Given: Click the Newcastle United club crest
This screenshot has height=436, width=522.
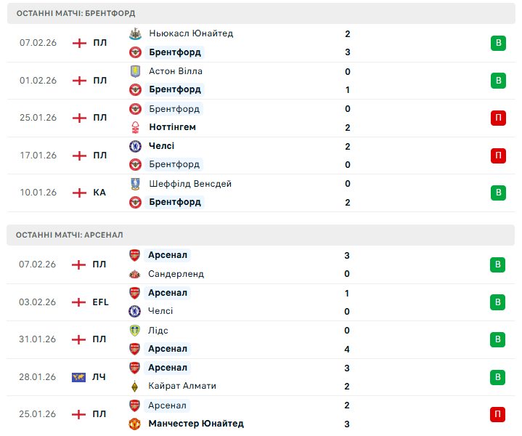Looking at the screenshot, I should tap(135, 33).
